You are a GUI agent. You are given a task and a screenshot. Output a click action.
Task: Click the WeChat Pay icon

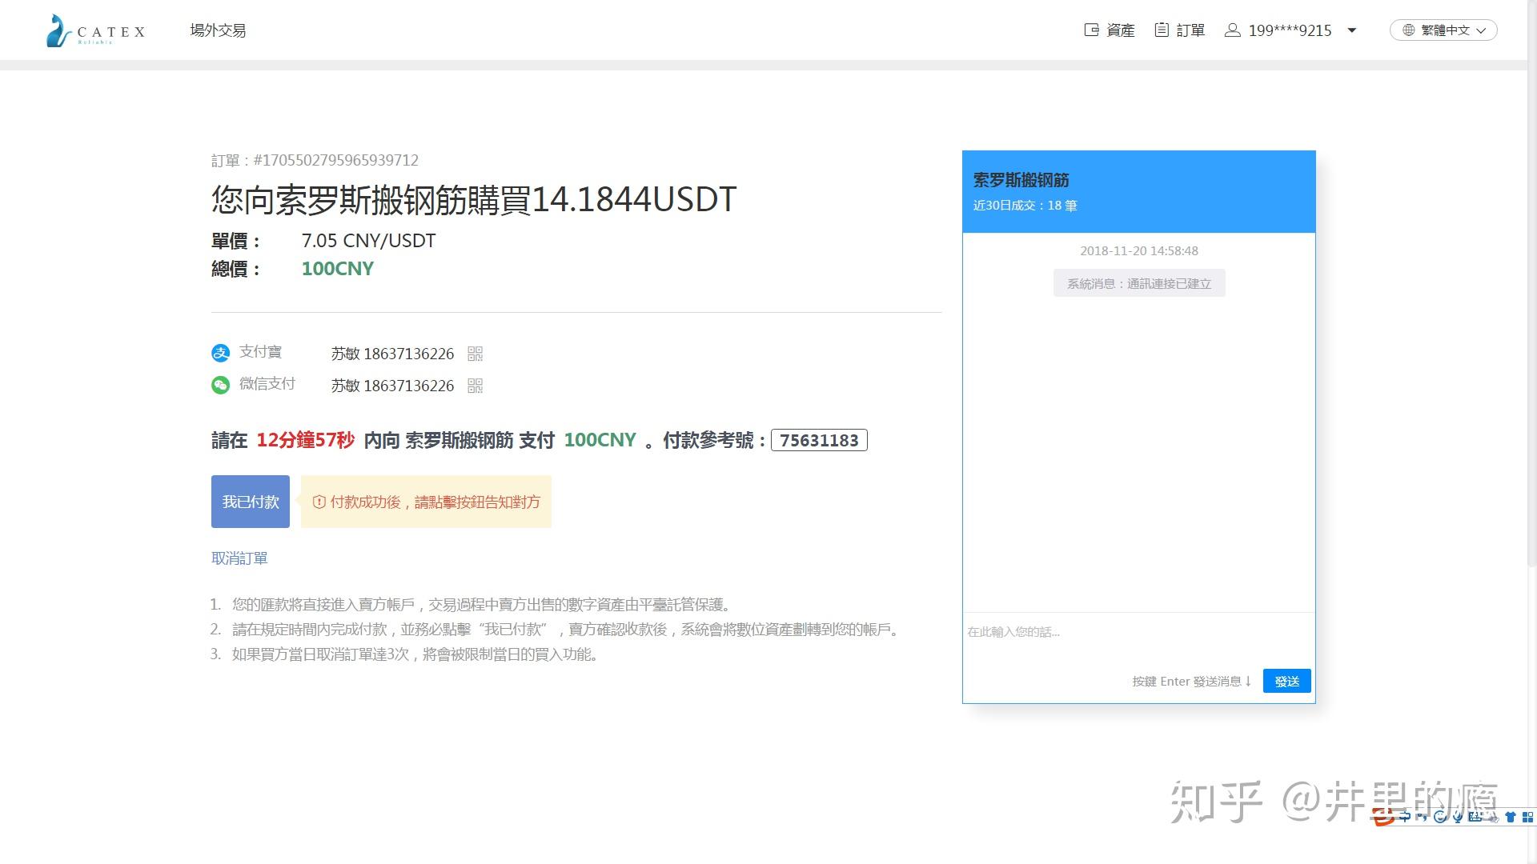click(220, 385)
